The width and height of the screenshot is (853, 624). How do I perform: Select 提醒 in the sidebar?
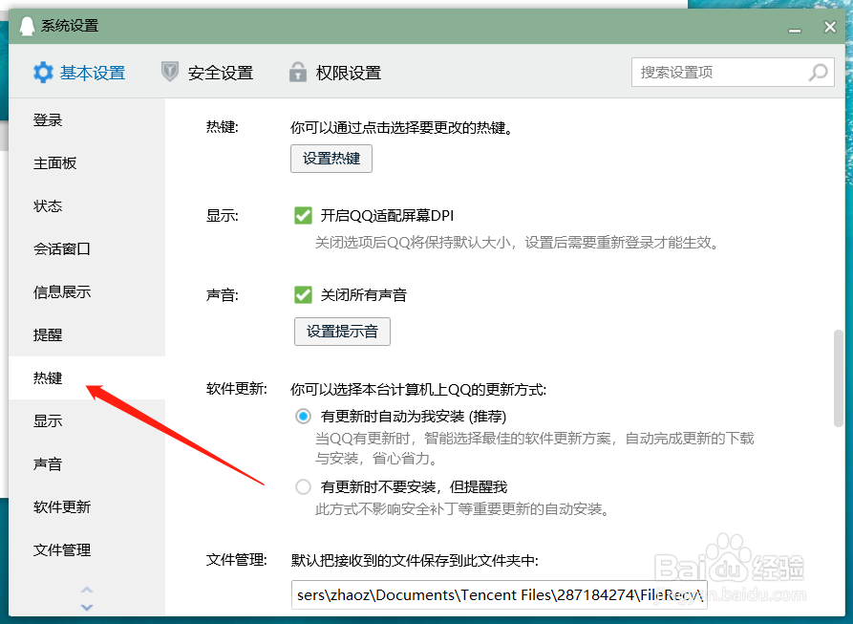pos(87,335)
